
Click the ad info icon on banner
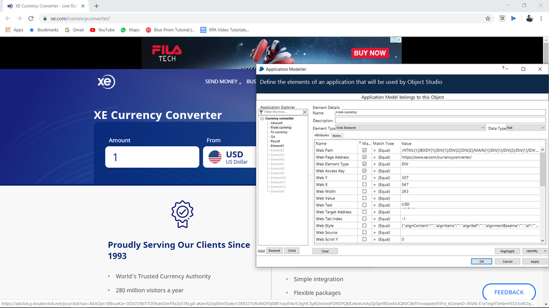click(393, 40)
